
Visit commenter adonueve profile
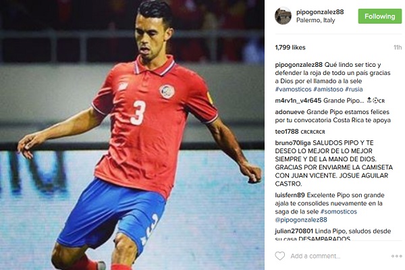click(x=290, y=112)
